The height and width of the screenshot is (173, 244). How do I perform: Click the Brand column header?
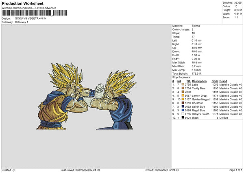click(223, 81)
